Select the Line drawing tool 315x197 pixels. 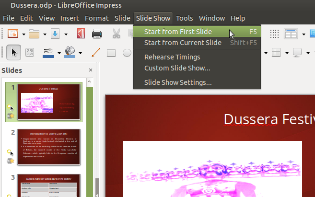pos(96,52)
